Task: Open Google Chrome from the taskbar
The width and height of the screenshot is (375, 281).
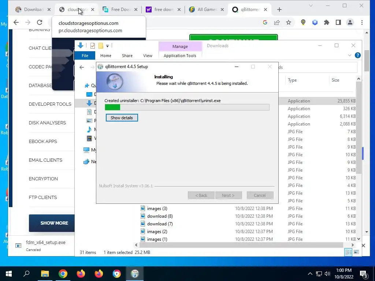Action: point(63,274)
